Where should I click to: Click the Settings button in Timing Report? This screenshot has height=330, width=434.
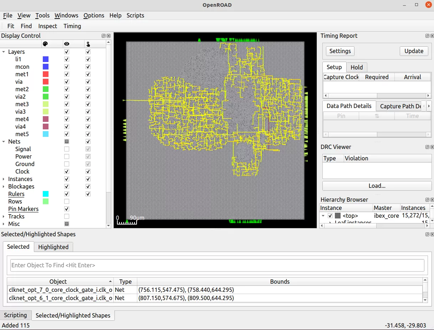pyautogui.click(x=340, y=51)
